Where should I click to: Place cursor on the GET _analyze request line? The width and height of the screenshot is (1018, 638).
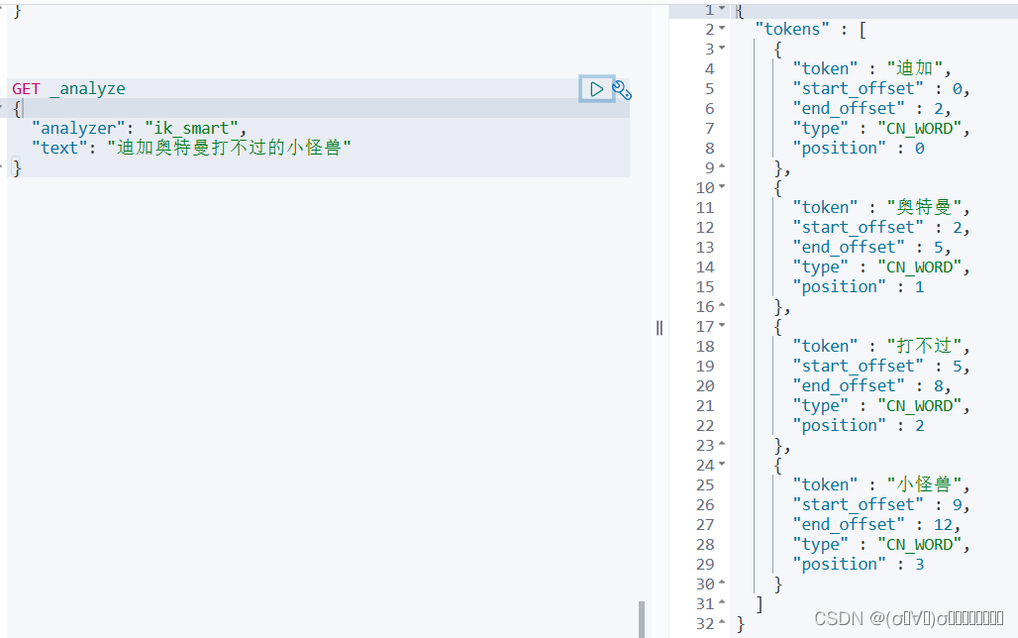(x=68, y=89)
